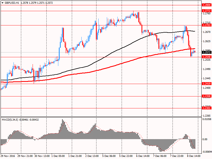Open the chart menu triangle beside GBPUSD,H1
The height and width of the screenshot is (159, 212).
[x=2, y=3]
